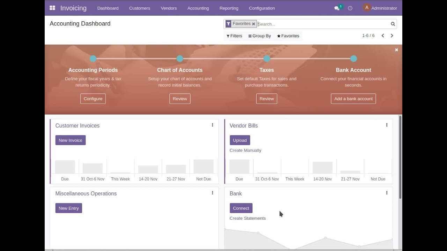The image size is (447, 251).
Task: Remove the Favorites filter tag
Action: coord(254,24)
